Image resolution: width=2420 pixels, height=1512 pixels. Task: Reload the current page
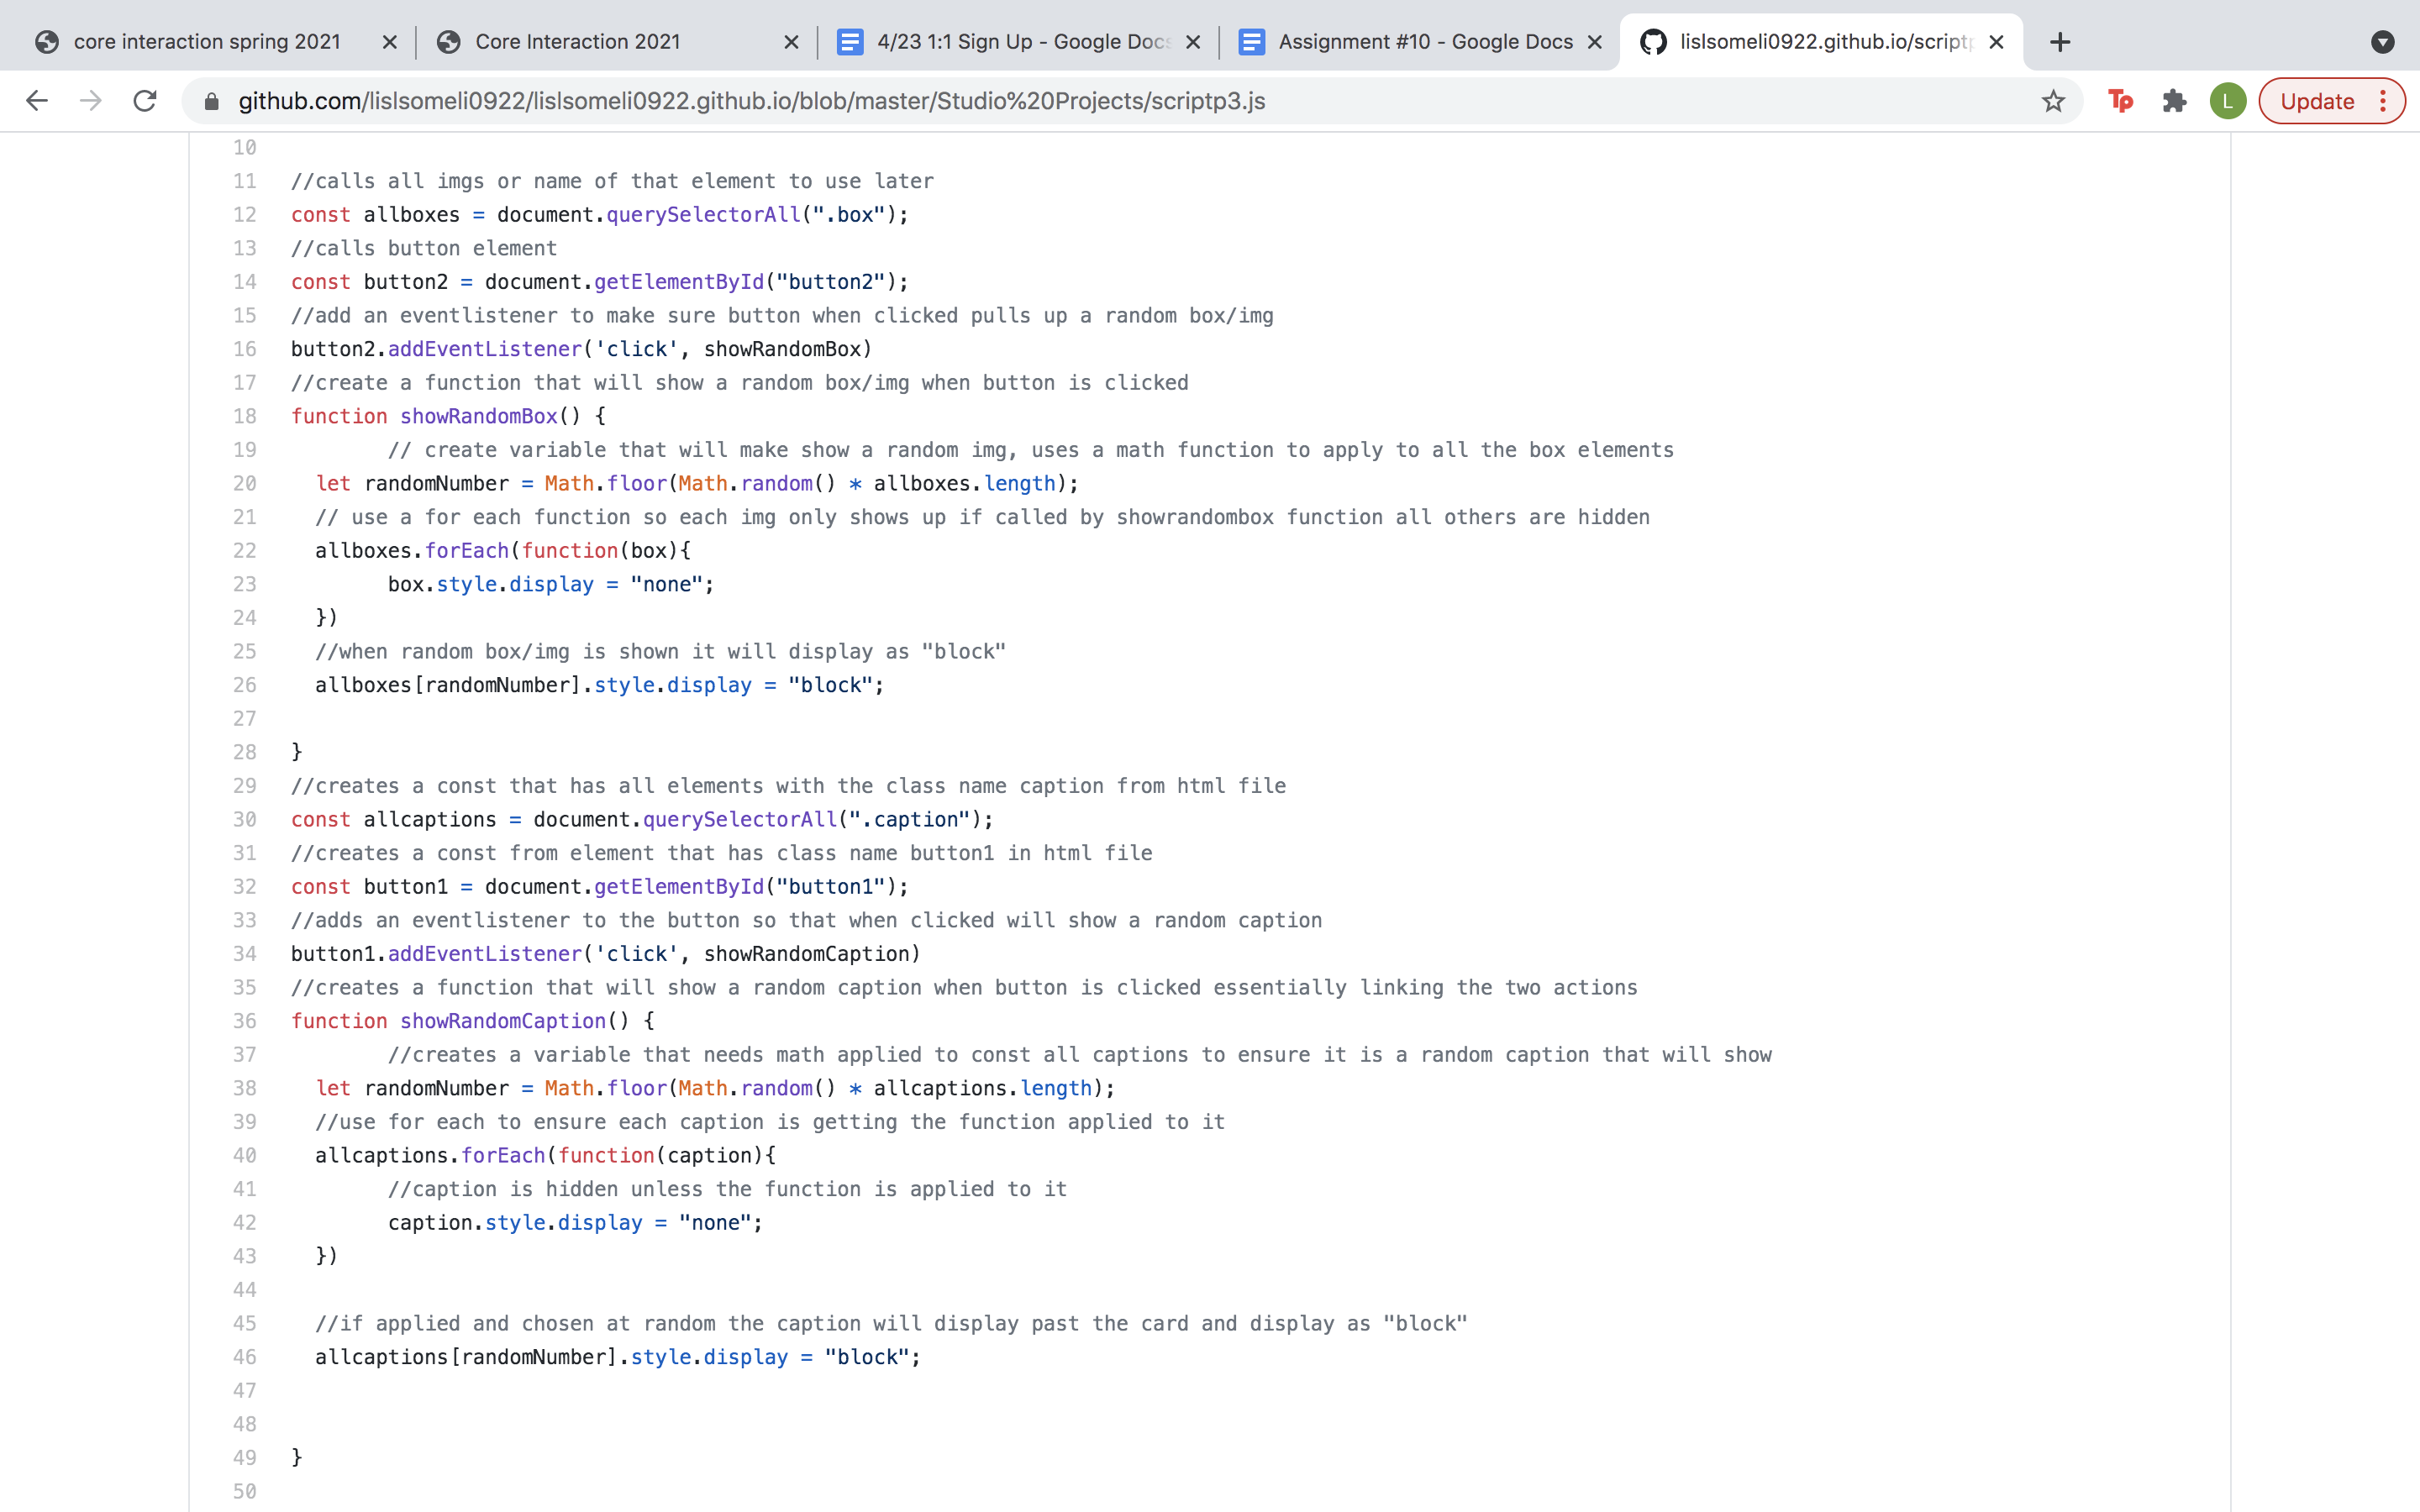145,101
